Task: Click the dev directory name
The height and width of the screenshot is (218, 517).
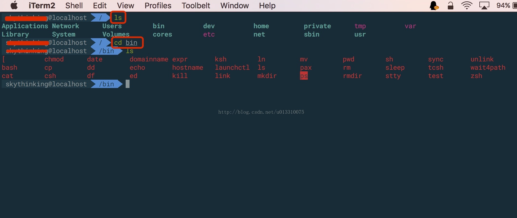Action: [x=209, y=26]
